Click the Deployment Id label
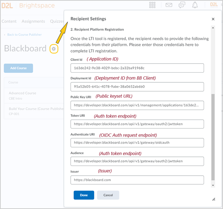This screenshot has height=209, width=223. (x=81, y=78)
